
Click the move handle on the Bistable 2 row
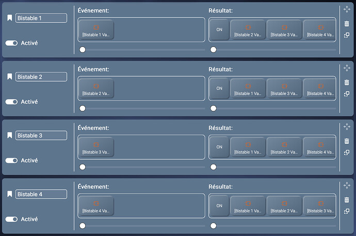tap(347, 68)
